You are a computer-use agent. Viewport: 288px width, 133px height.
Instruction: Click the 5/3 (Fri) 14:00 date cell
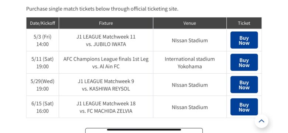coord(42,40)
